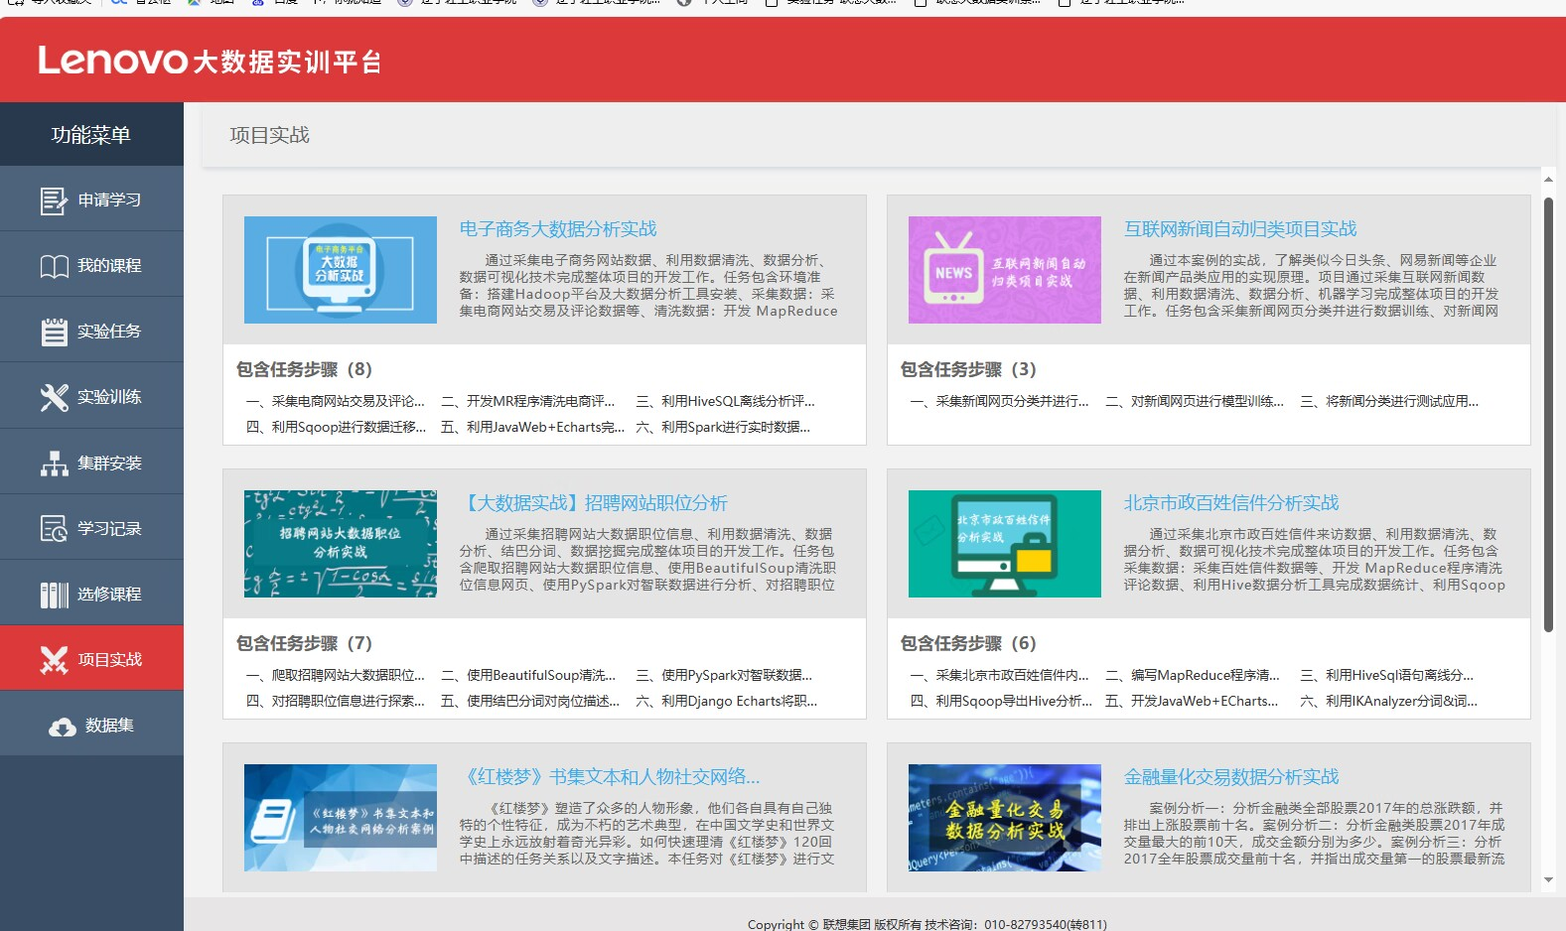This screenshot has height=931, width=1566.
Task: Click the bookshelf icon beside 选修课程
Action: [x=54, y=595]
